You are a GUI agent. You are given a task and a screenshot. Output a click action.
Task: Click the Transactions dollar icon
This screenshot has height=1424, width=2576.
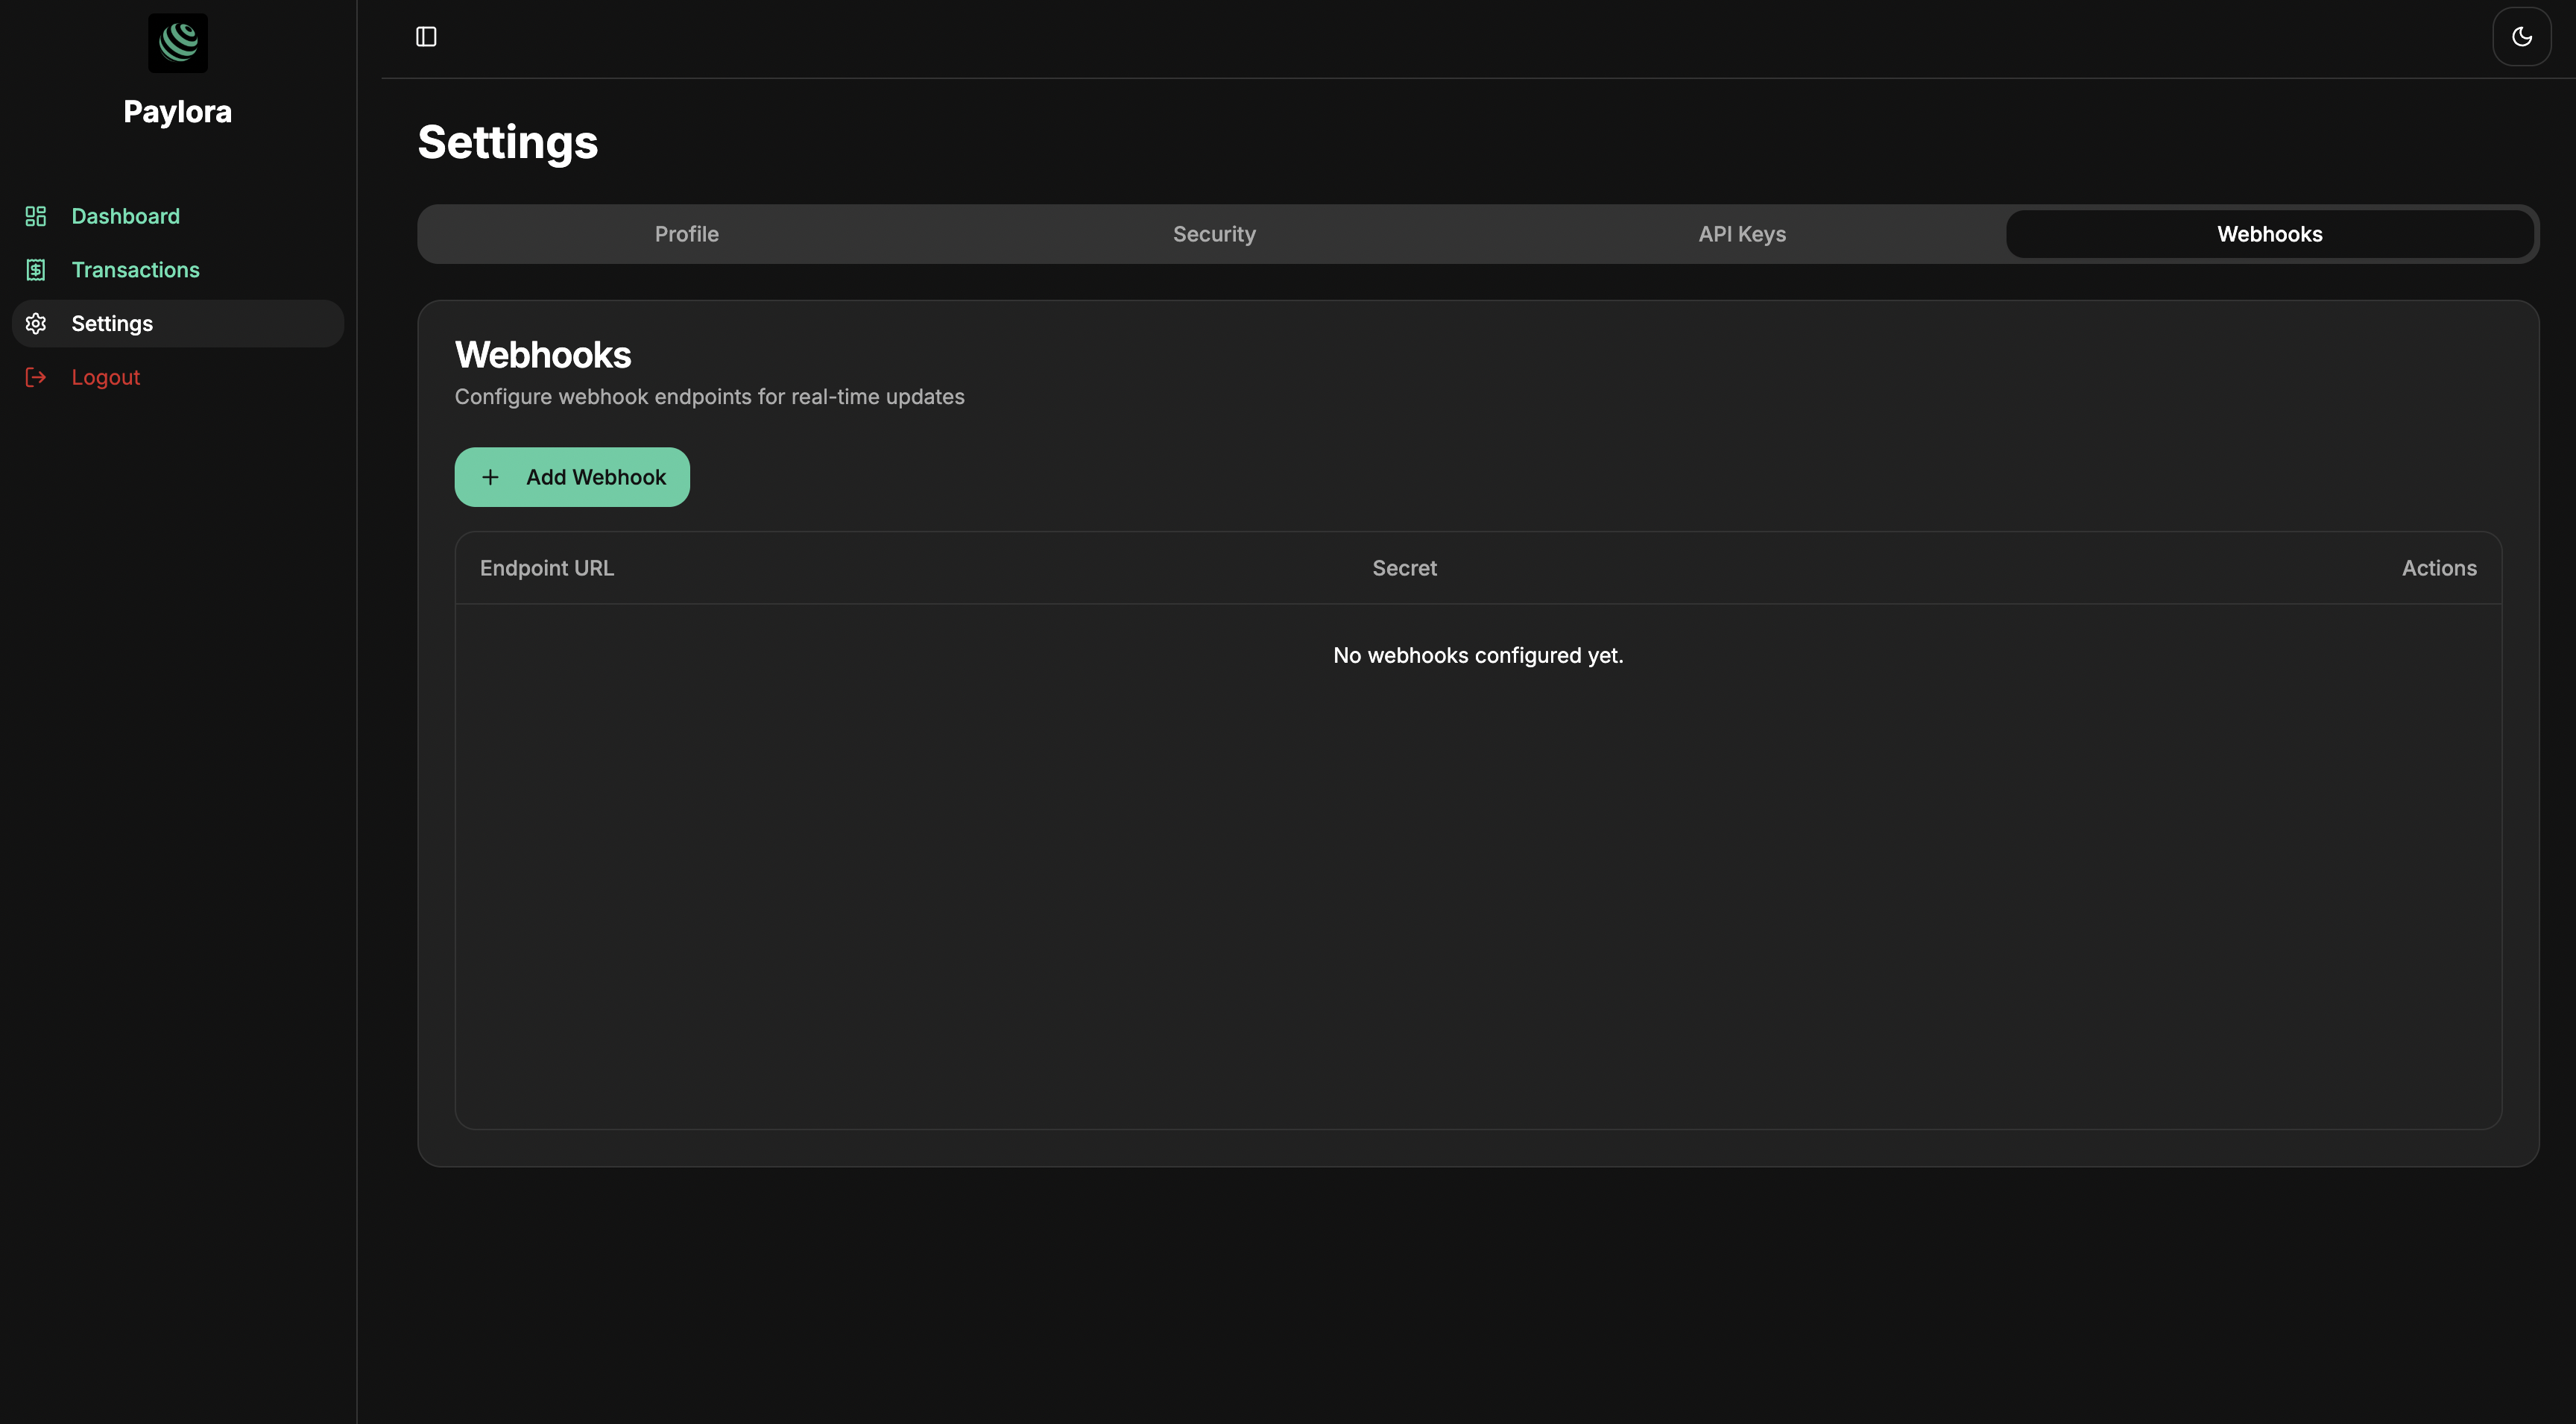pos(36,269)
